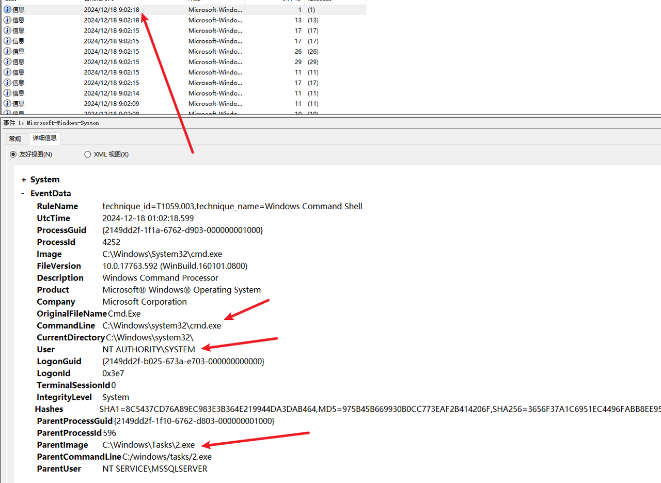Click the User value NT AUTHORITY\SYSTEM

coord(149,349)
